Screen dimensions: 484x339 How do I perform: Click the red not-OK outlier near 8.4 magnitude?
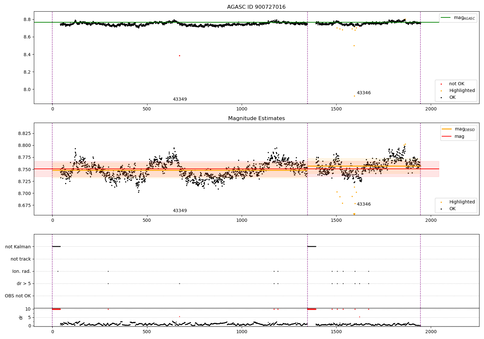tap(179, 56)
